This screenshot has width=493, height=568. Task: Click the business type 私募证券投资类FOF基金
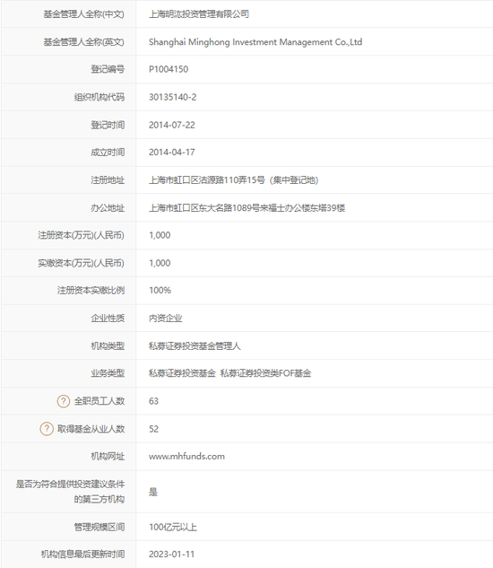click(x=265, y=373)
